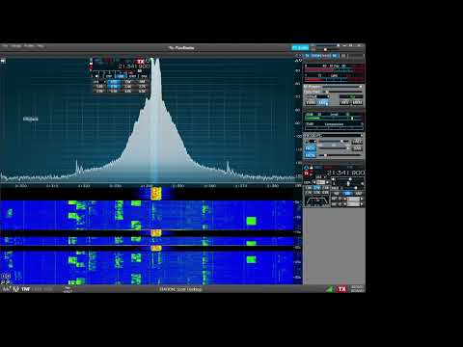
Task: Open the speaker audio tab on slice flag
Action: 96,76
